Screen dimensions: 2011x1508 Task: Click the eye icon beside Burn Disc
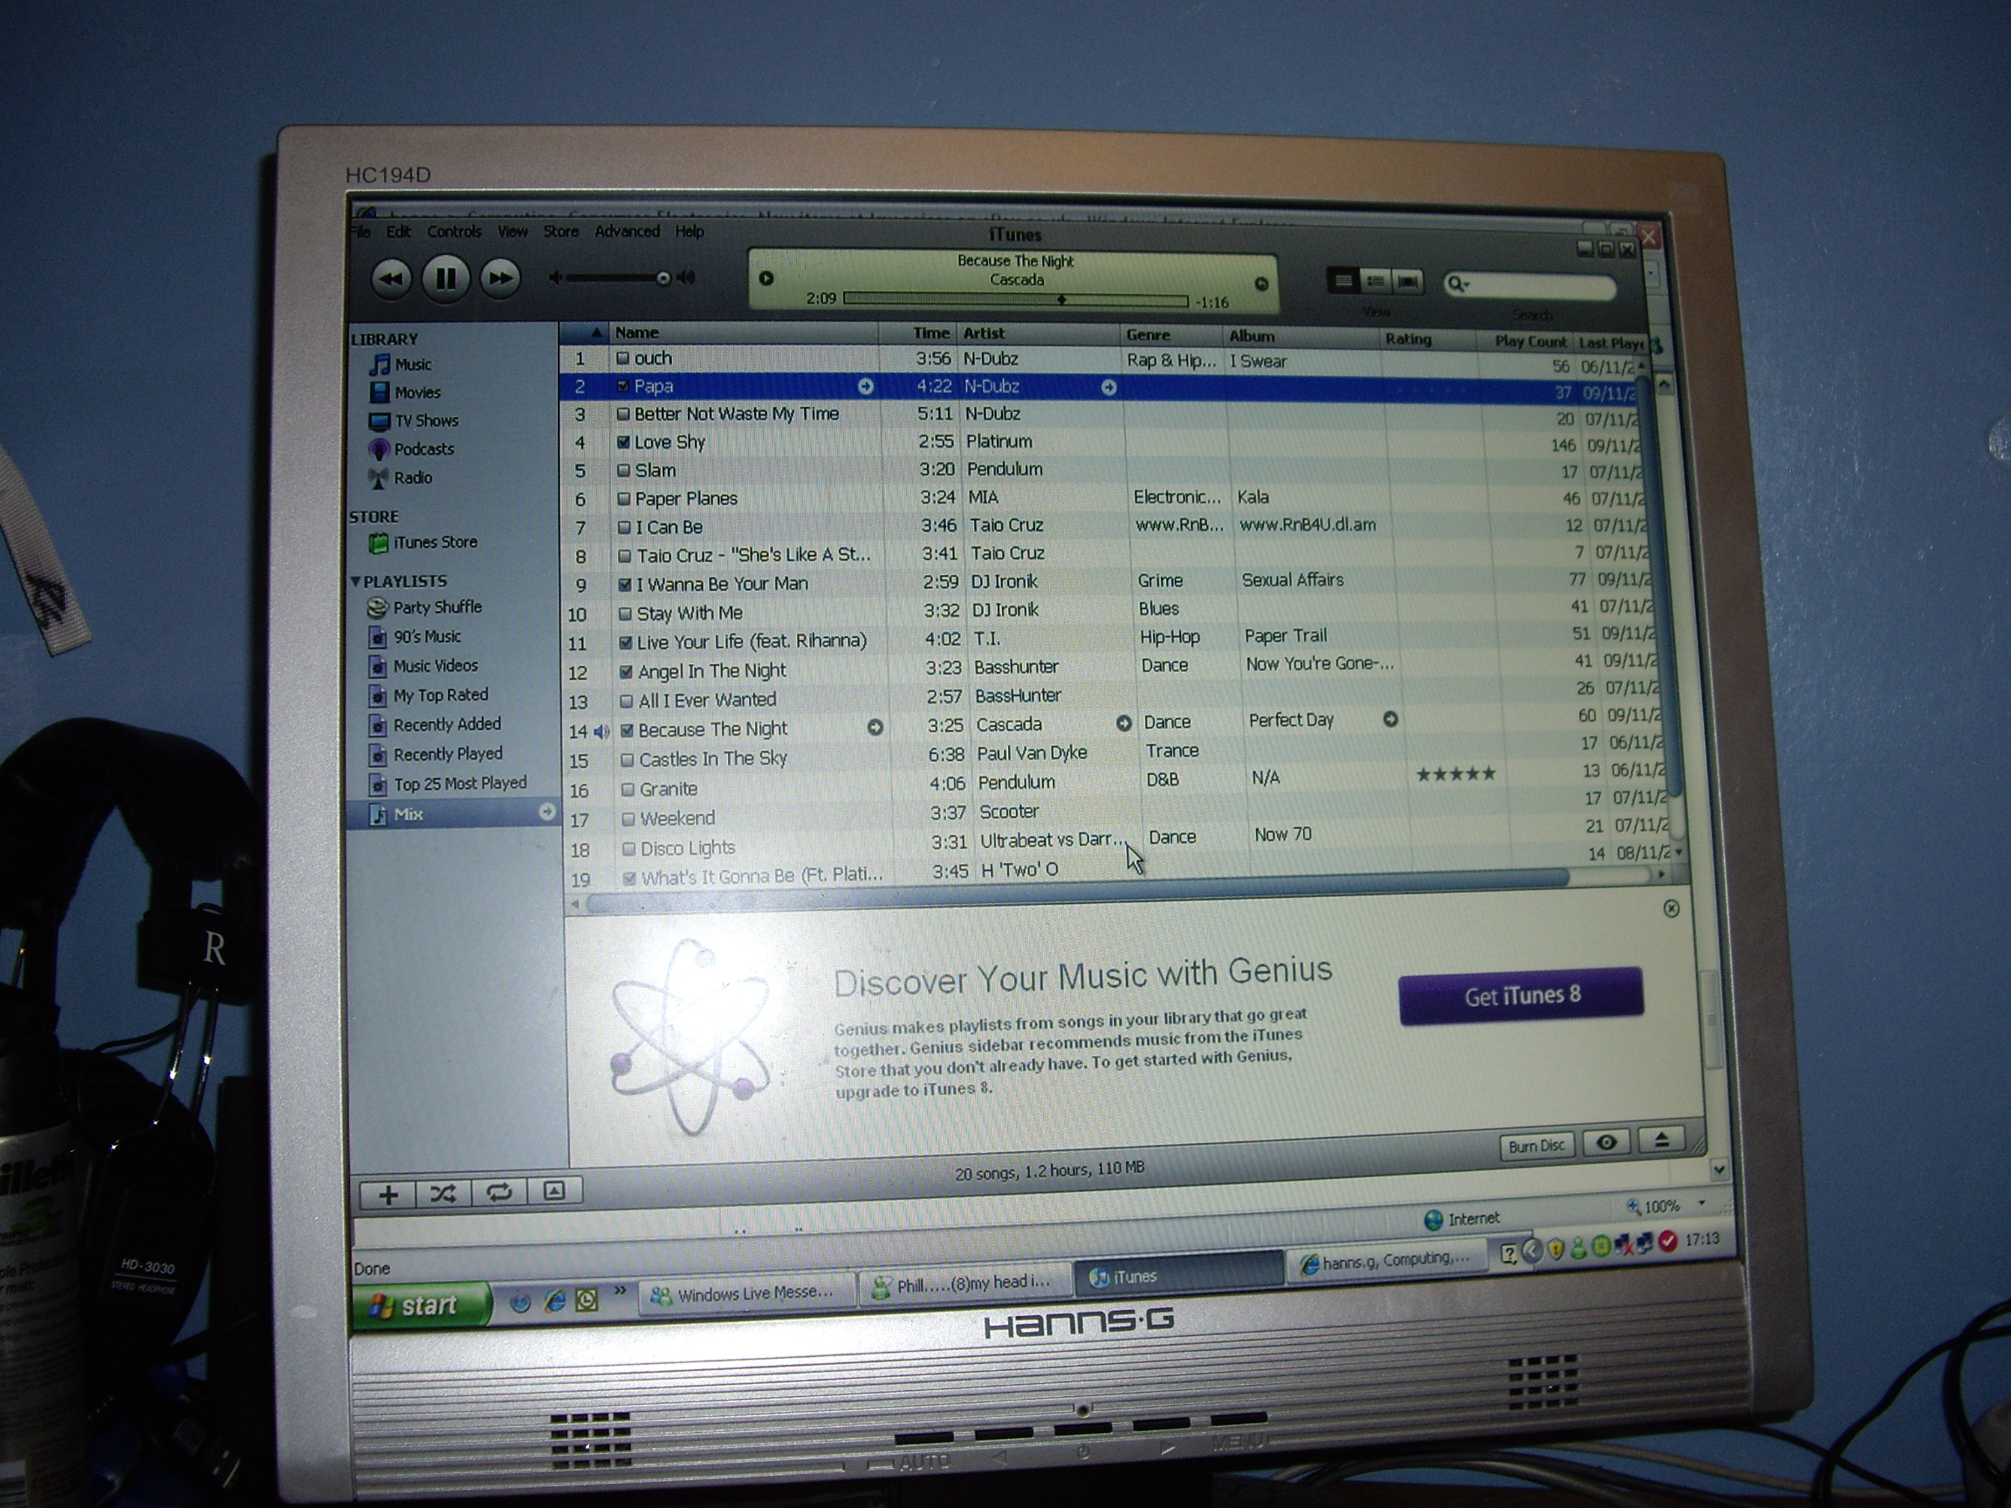(1605, 1142)
